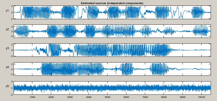
Task: Click the 7000 x-axis tick label
Action: (145, 97)
